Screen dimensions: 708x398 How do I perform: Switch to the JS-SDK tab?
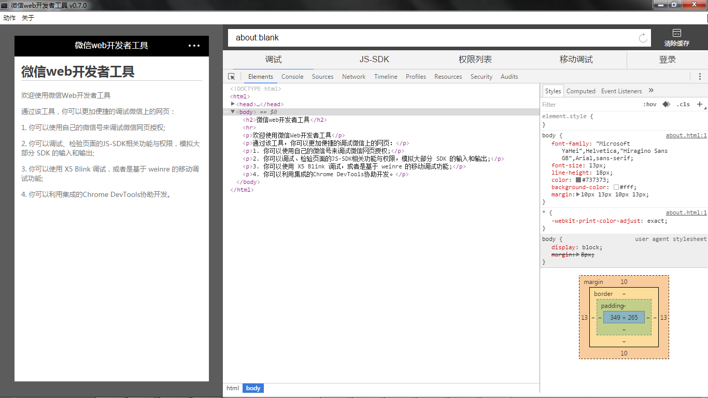point(374,60)
